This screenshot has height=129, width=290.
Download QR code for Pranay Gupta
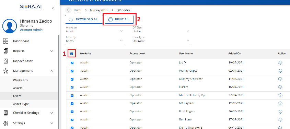(280, 71)
